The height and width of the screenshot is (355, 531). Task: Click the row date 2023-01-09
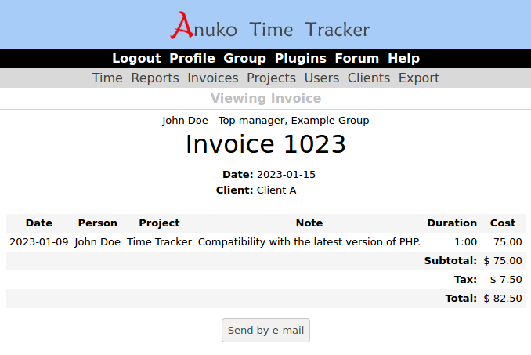coord(39,242)
